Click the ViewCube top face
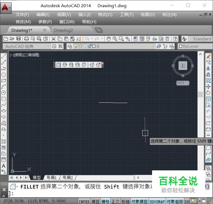Image resolution: width=213 pixels, height=204 pixels. point(183,65)
